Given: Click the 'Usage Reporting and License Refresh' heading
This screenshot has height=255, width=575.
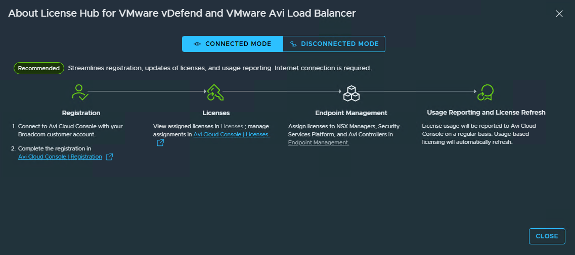Looking at the screenshot, I should pyautogui.click(x=486, y=113).
